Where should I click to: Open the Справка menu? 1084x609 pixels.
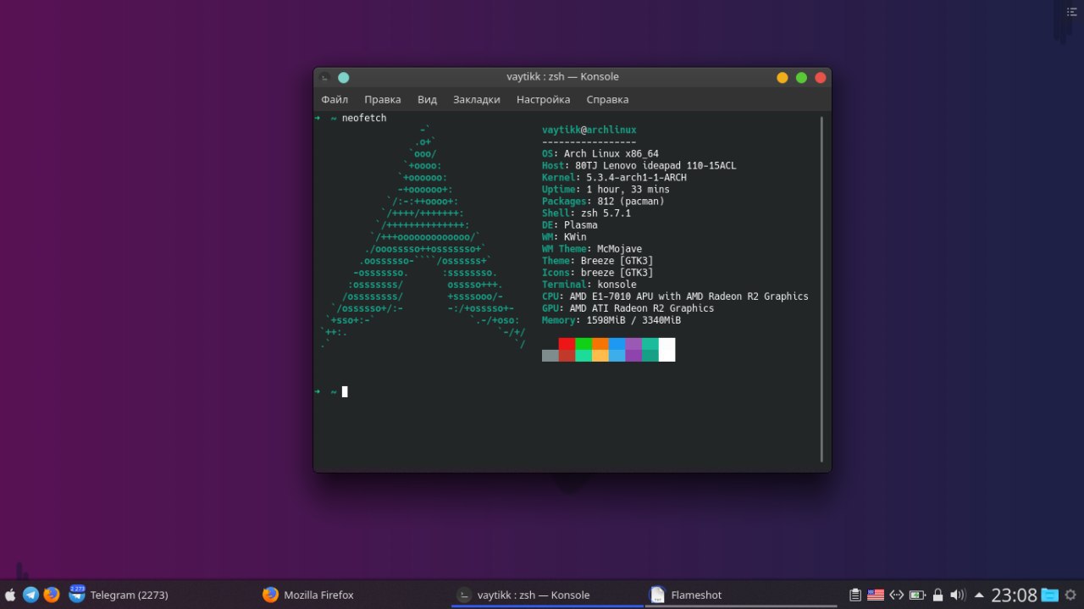[607, 99]
